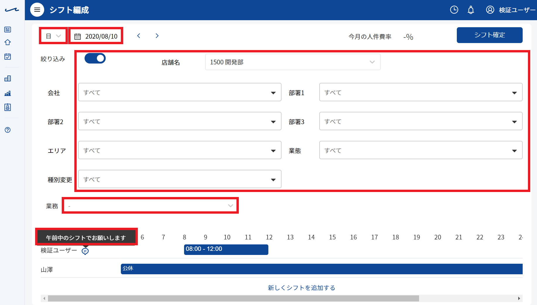Click the シフト編成 page title
The height and width of the screenshot is (305, 537).
(x=69, y=10)
